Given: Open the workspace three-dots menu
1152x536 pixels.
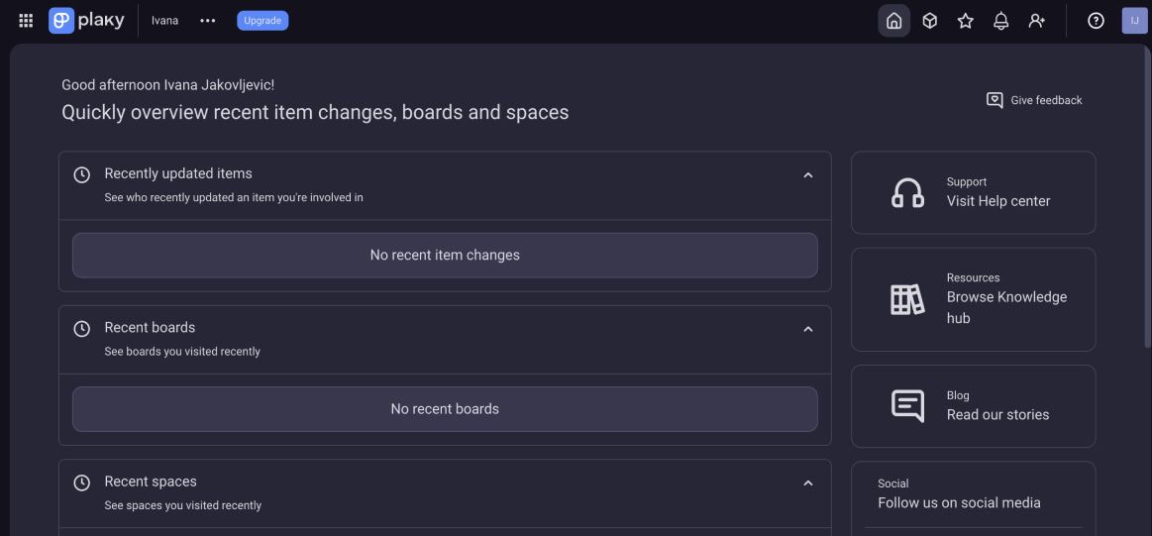Looking at the screenshot, I should [x=208, y=21].
